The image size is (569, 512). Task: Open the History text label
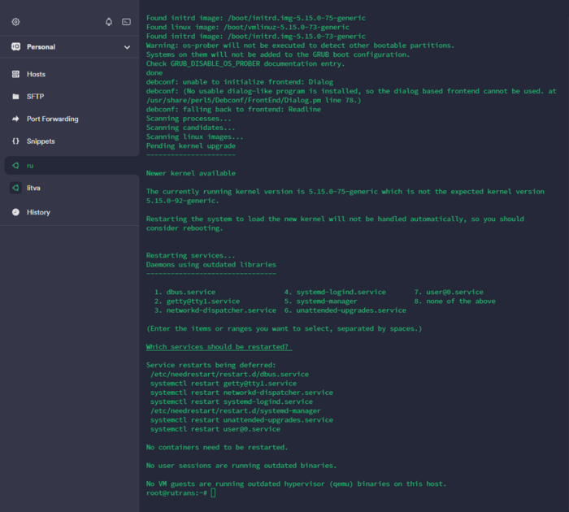coord(38,212)
